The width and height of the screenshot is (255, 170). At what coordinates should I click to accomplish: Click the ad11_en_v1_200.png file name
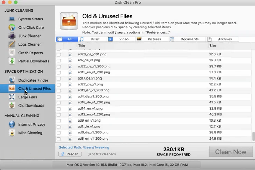point(94,90)
